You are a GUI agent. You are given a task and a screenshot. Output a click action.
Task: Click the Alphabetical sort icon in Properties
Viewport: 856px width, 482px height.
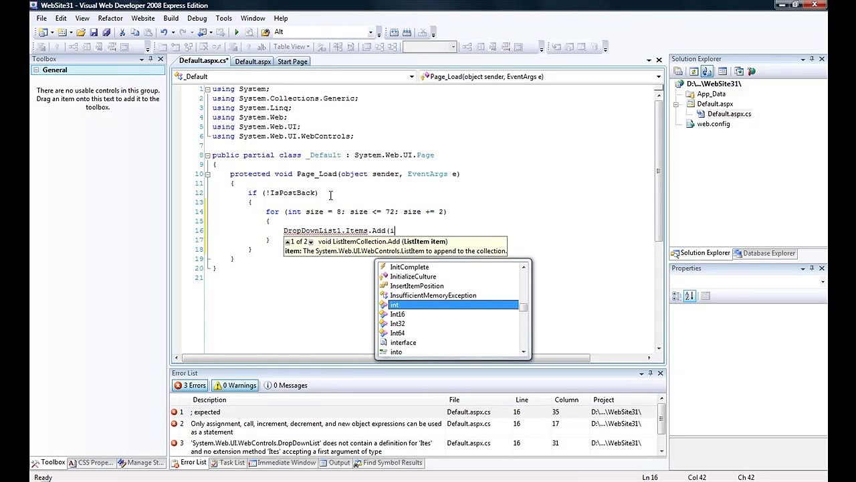pos(689,295)
